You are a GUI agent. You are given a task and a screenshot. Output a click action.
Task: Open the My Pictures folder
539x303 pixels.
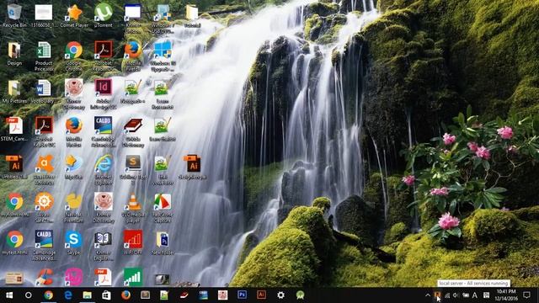point(14,92)
